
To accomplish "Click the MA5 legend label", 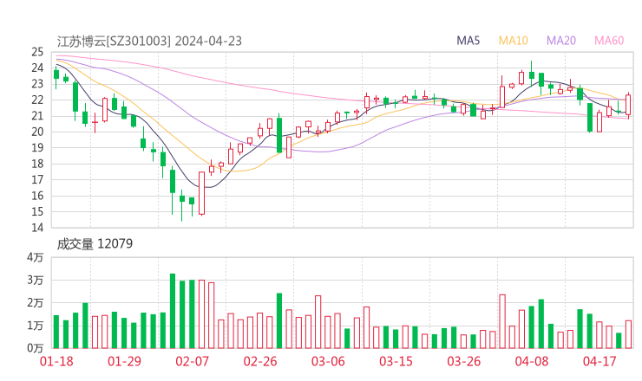I will [468, 41].
